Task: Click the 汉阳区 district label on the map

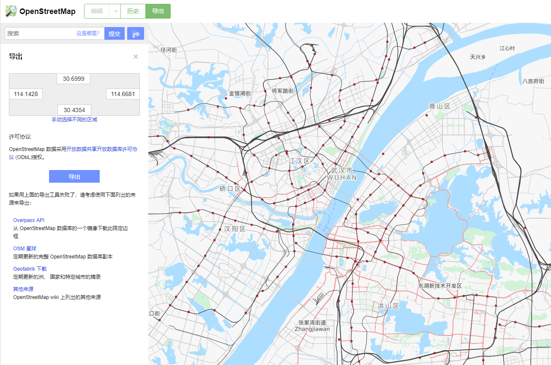Action: coord(235,229)
